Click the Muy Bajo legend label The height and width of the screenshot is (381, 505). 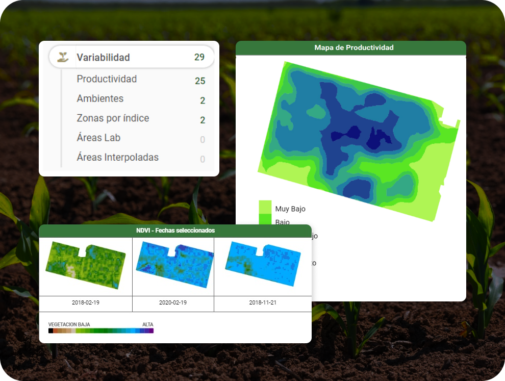[290, 209]
